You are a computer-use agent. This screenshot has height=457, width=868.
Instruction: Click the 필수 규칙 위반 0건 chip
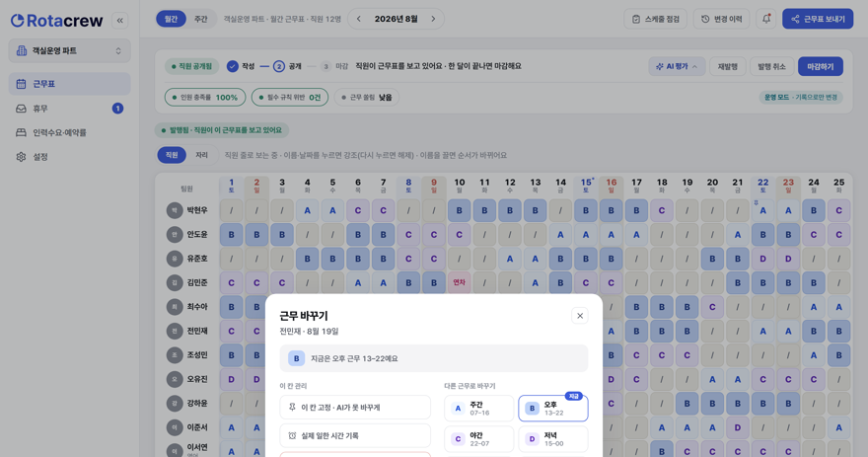290,98
